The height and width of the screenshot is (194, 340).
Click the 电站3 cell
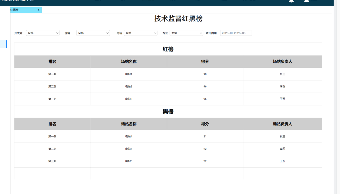(129, 99)
